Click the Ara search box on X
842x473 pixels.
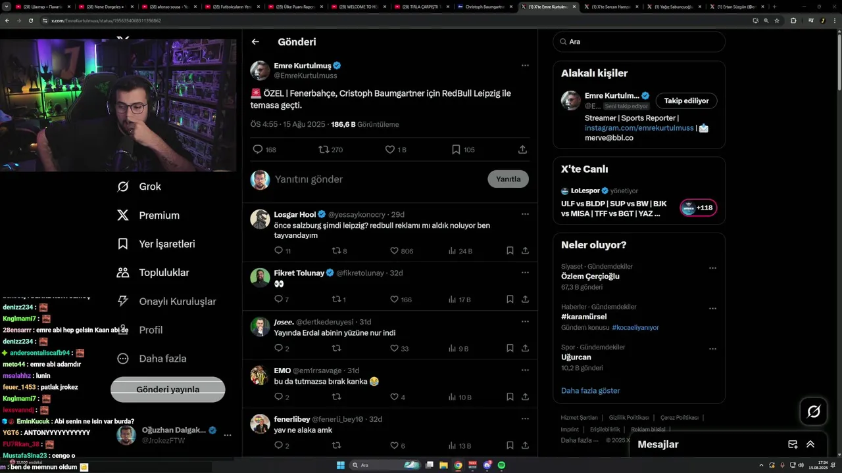tap(639, 41)
